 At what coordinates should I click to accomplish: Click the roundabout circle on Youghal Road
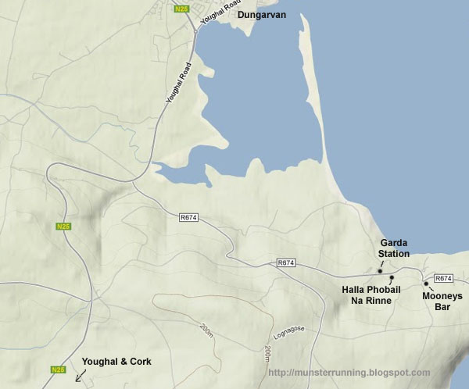195,31
